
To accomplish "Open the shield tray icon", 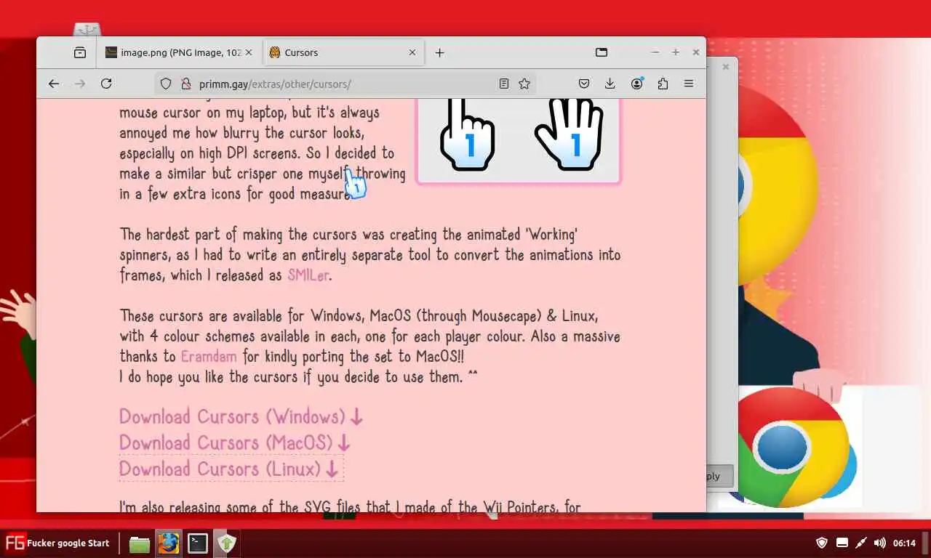I will click(822, 543).
